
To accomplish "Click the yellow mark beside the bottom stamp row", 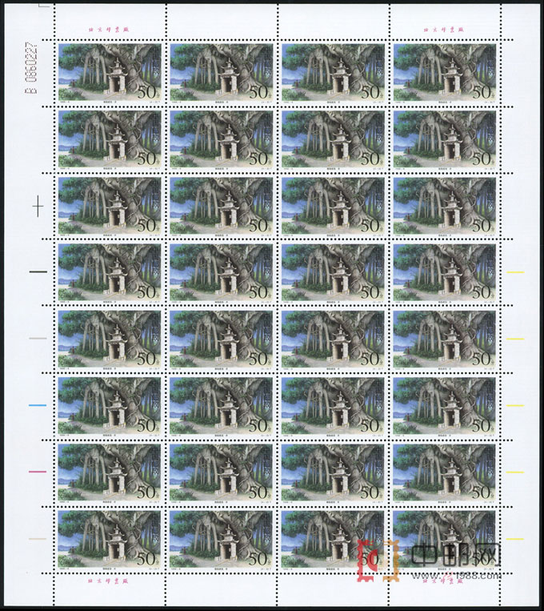I will coord(514,539).
